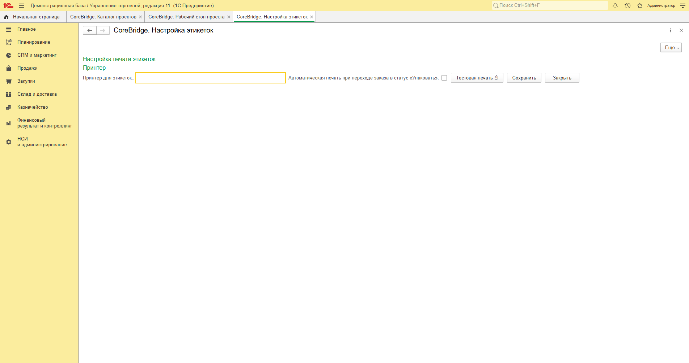689x363 pixels.
Task: Enable automatic print on «Упаковать» status checkbox
Action: 444,78
